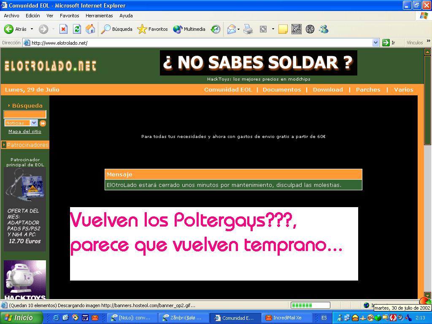
Task: Open the Ayuda menu
Action: 126,16
